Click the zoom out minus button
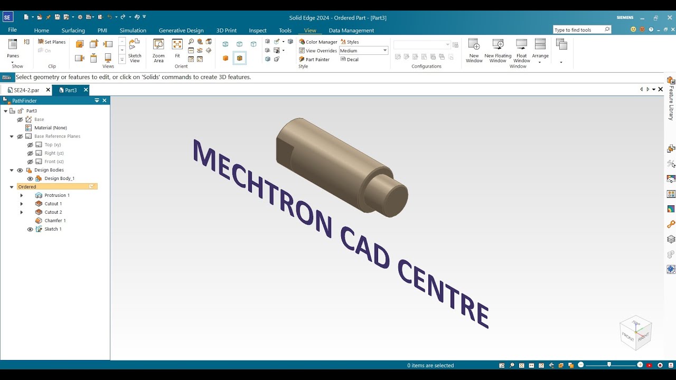Screen dimensions: 676x380 pyautogui.click(x=581, y=365)
